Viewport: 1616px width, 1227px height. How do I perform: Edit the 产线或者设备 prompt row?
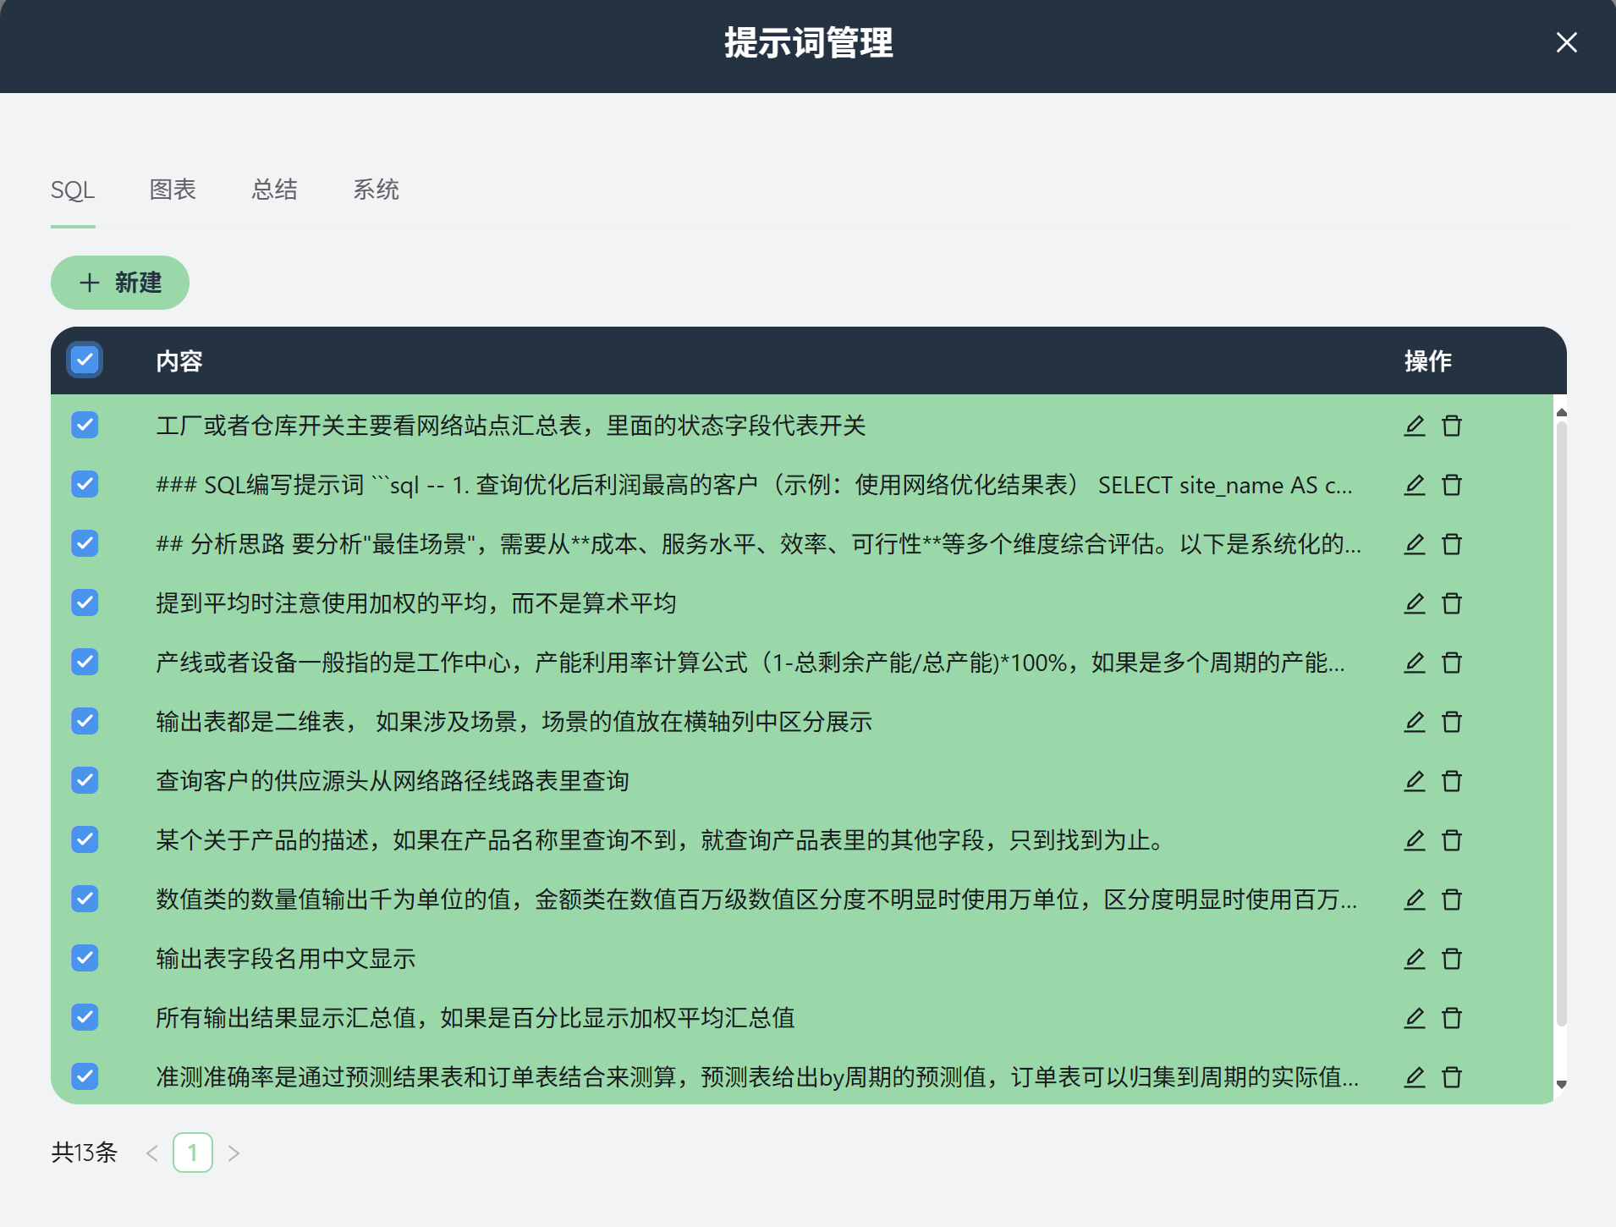coord(1415,663)
